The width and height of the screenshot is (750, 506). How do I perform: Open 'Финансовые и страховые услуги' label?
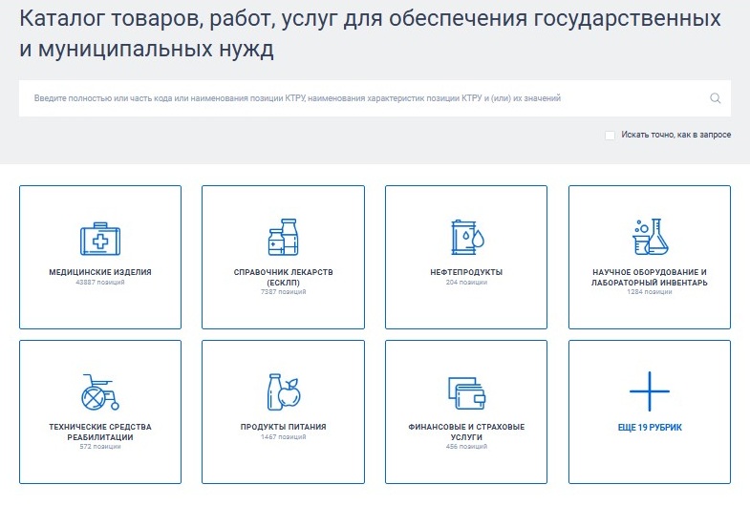coord(466,432)
